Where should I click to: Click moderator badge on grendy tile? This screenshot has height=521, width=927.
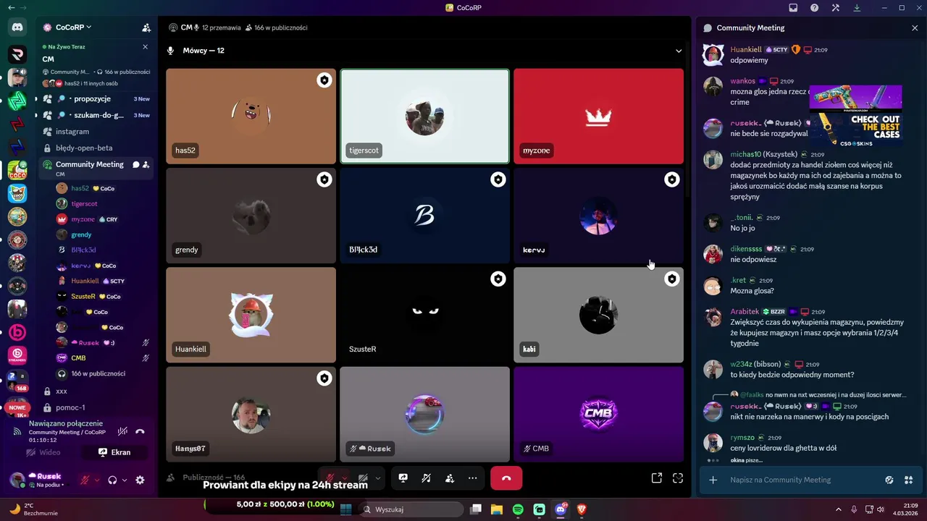[324, 179]
